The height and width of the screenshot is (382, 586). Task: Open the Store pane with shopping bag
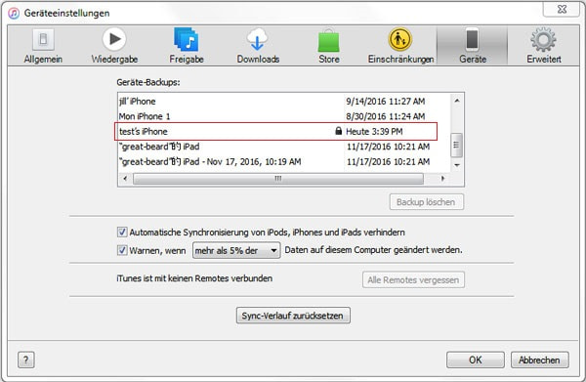[329, 46]
